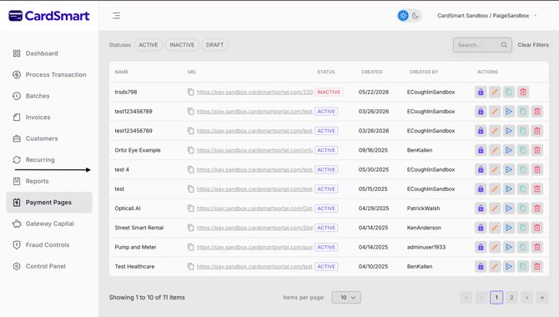Edit the Test Healthcare page
The width and height of the screenshot is (559, 317).
tap(495, 266)
